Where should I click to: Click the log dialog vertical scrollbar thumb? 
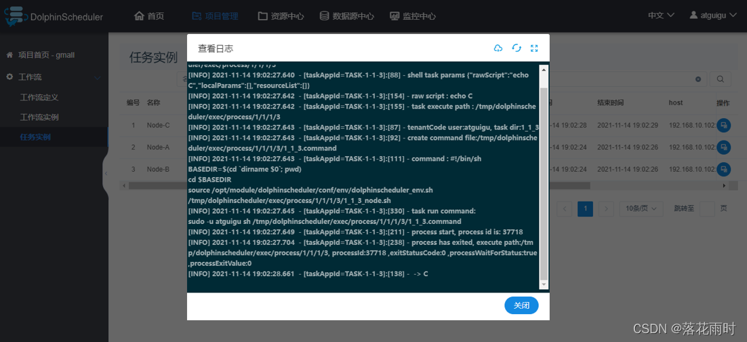pyautogui.click(x=543, y=184)
